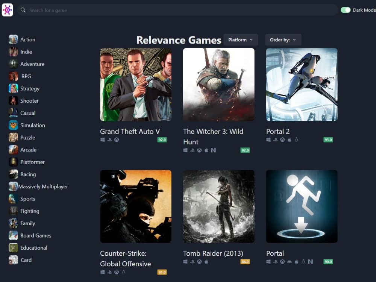Click the Action genre icon
This screenshot has width=376, height=282.
tap(13, 39)
